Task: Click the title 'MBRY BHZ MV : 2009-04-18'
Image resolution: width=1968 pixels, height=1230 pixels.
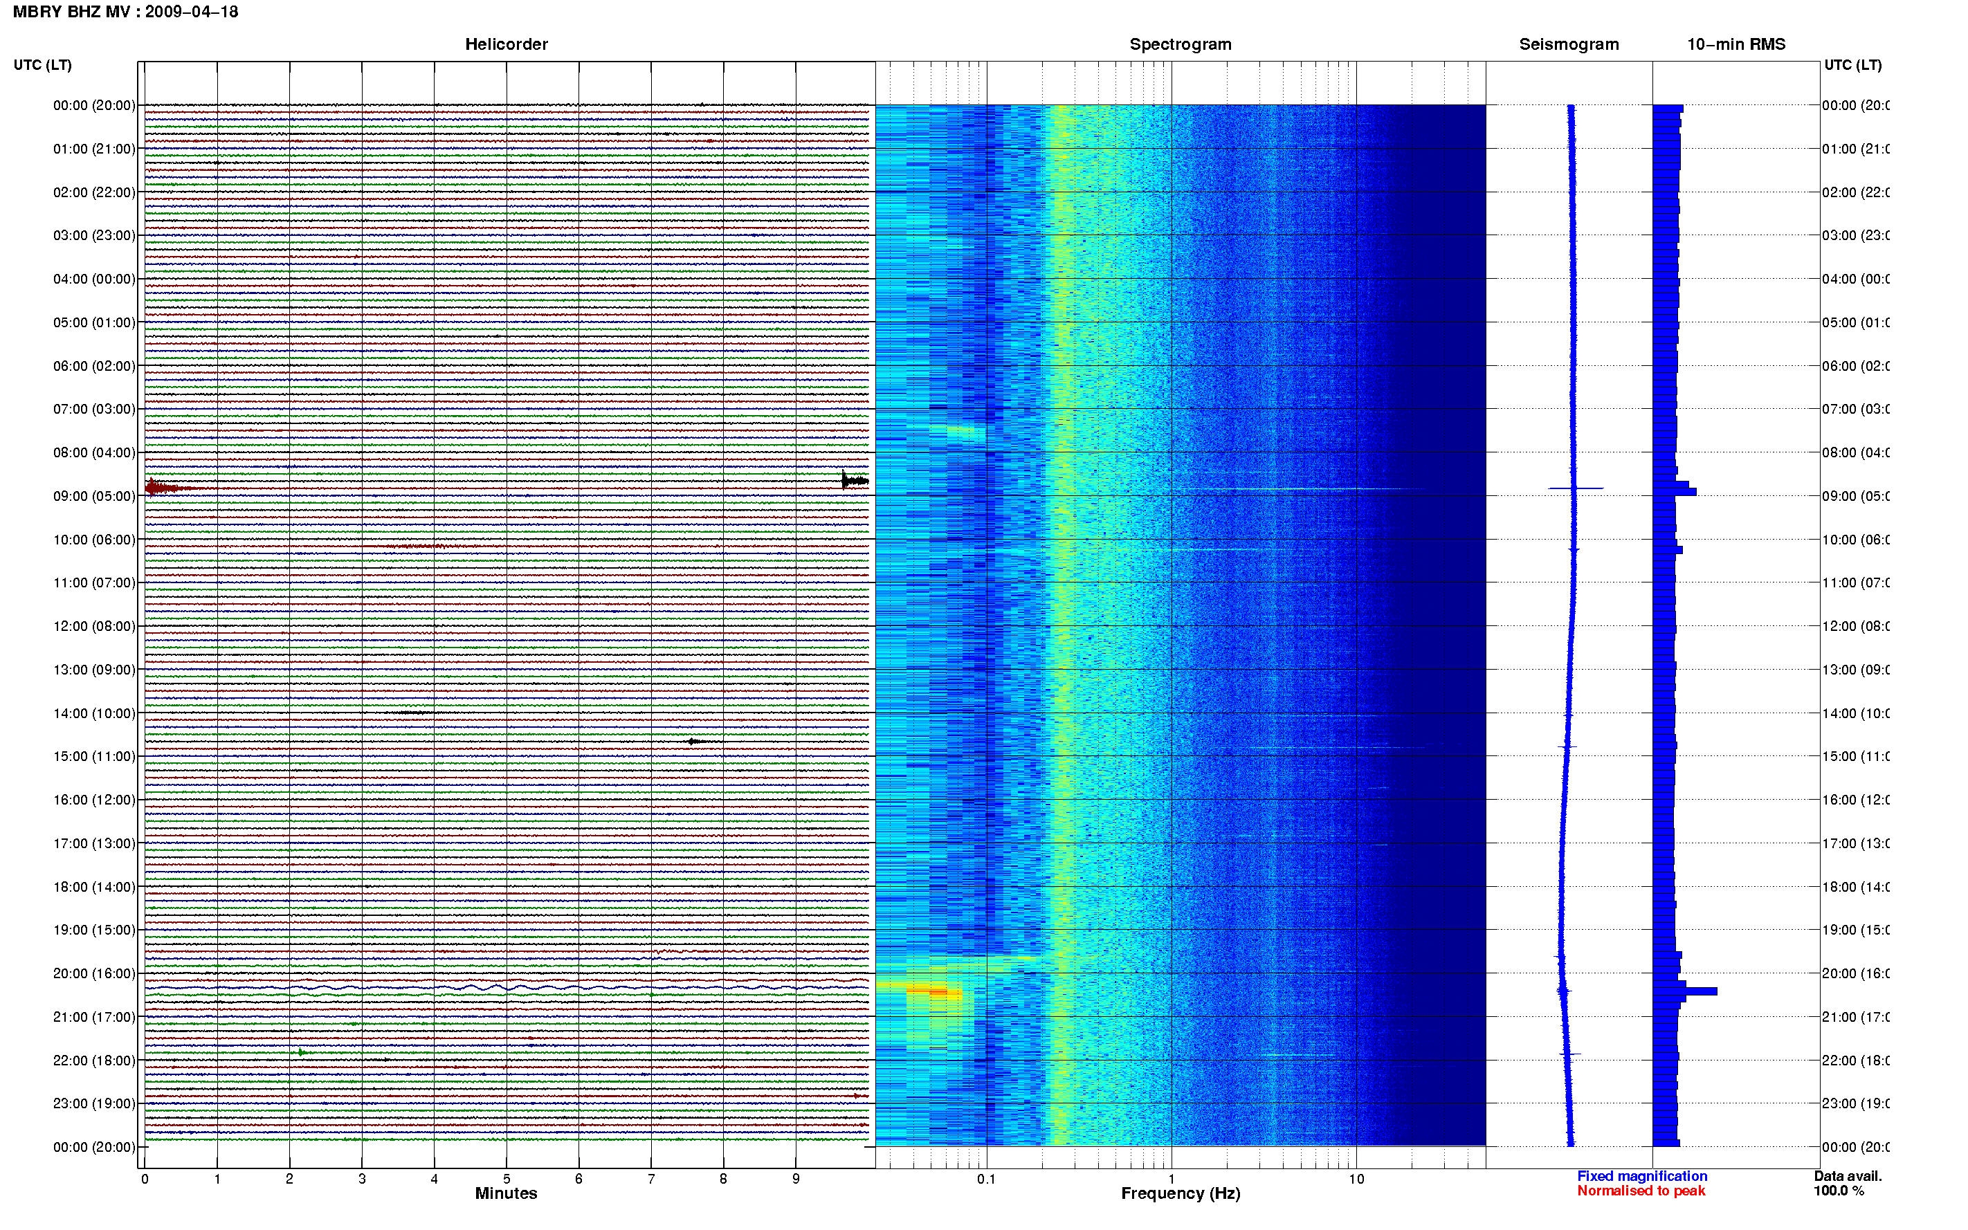Action: click(125, 12)
